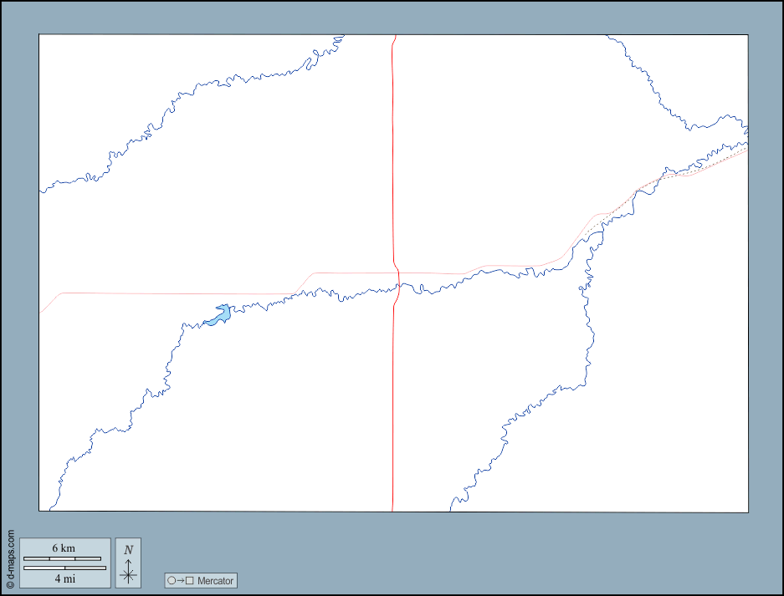The image size is (784, 596).
Task: Click the crossing of red road and central river
Action: [x=397, y=288]
